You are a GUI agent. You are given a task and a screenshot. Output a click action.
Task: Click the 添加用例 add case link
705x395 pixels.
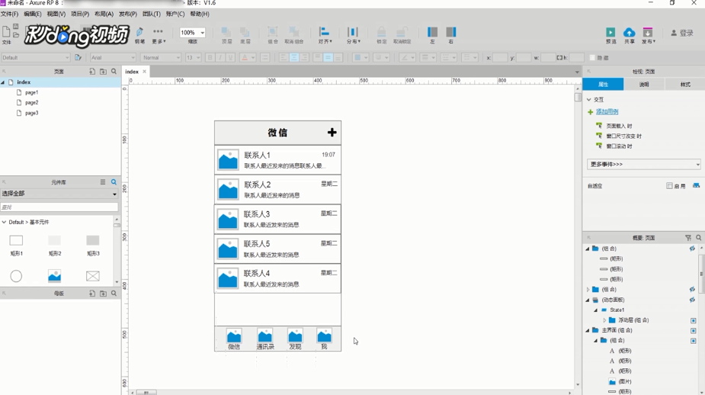pyautogui.click(x=607, y=111)
